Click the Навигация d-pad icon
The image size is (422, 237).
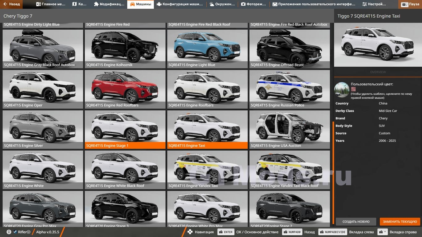click(190, 232)
